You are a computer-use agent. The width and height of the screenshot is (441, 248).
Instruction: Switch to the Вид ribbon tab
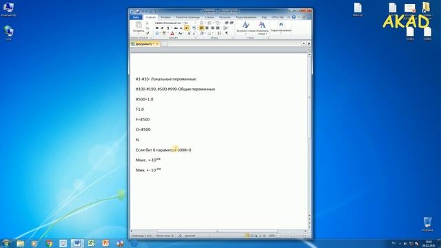click(x=264, y=17)
